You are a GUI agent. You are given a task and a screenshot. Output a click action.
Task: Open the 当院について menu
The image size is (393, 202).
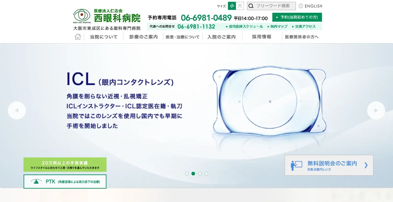pyautogui.click(x=104, y=37)
